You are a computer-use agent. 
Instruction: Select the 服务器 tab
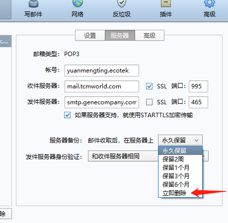(120, 35)
